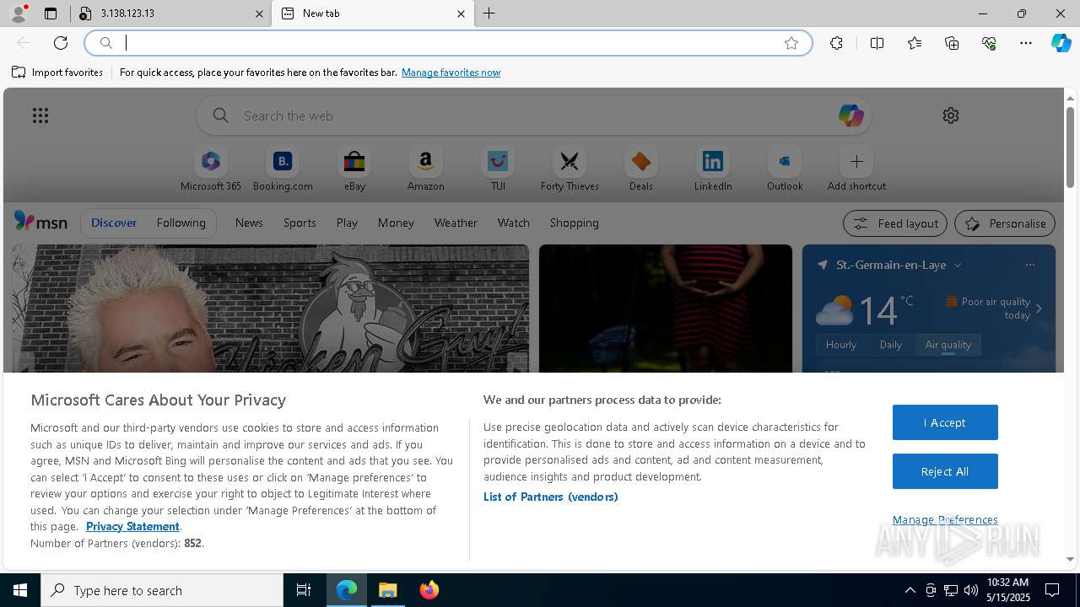Refresh the current page
Viewport: 1080px width, 607px height.
[x=61, y=43]
